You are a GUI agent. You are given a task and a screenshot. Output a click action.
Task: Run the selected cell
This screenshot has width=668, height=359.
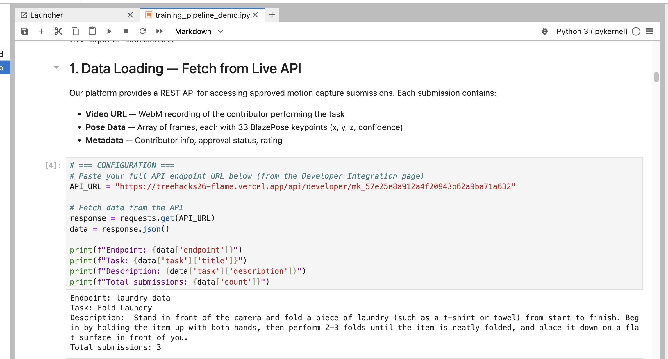coord(109,31)
